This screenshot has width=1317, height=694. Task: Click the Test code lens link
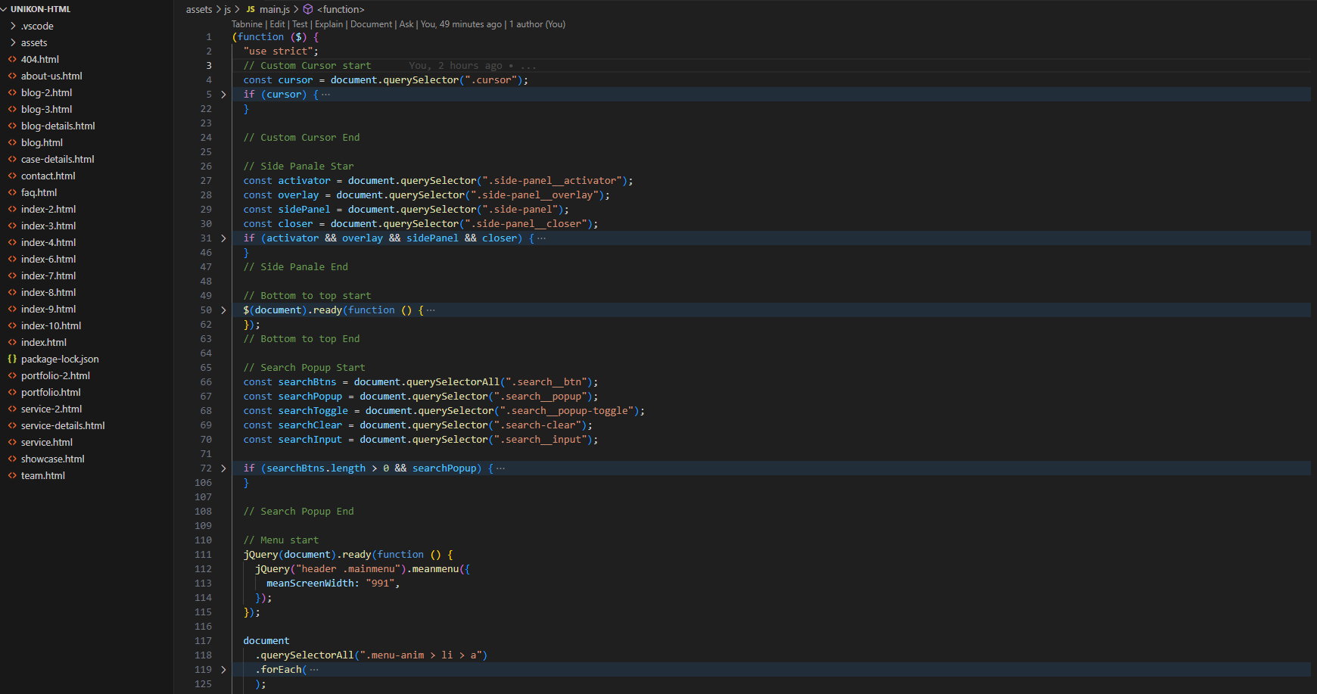click(x=300, y=24)
